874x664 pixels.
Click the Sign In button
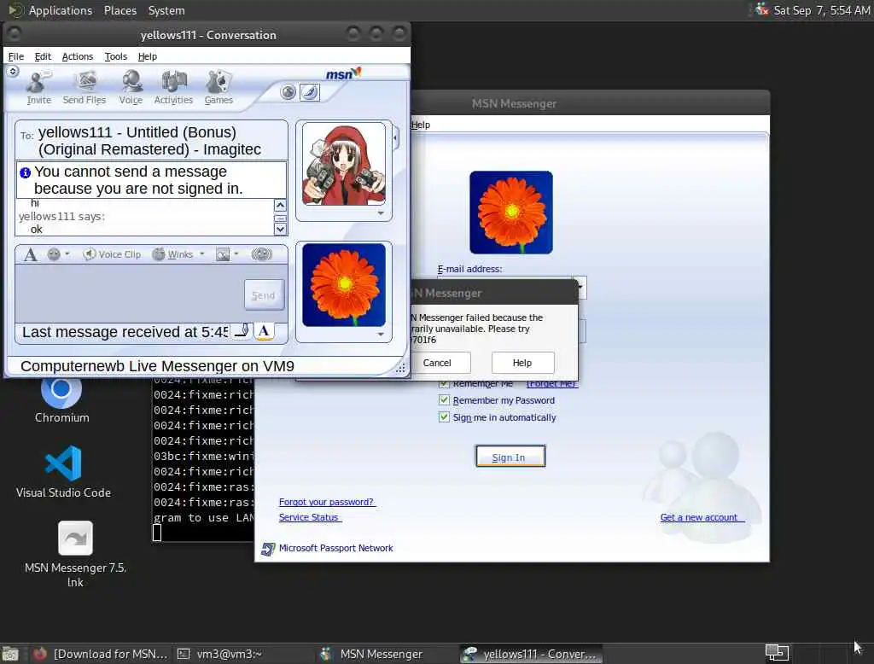[510, 457]
